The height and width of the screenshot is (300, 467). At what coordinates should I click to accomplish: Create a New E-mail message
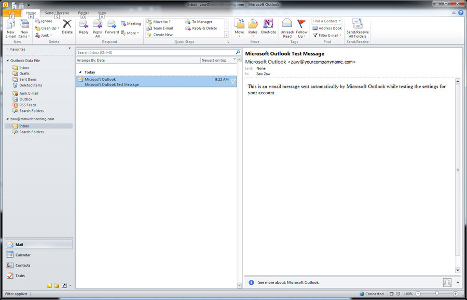tap(10, 28)
